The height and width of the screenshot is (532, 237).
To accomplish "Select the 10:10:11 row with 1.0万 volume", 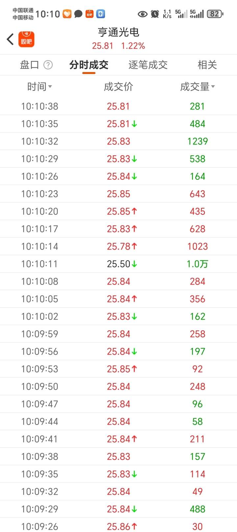I will pos(118,264).
